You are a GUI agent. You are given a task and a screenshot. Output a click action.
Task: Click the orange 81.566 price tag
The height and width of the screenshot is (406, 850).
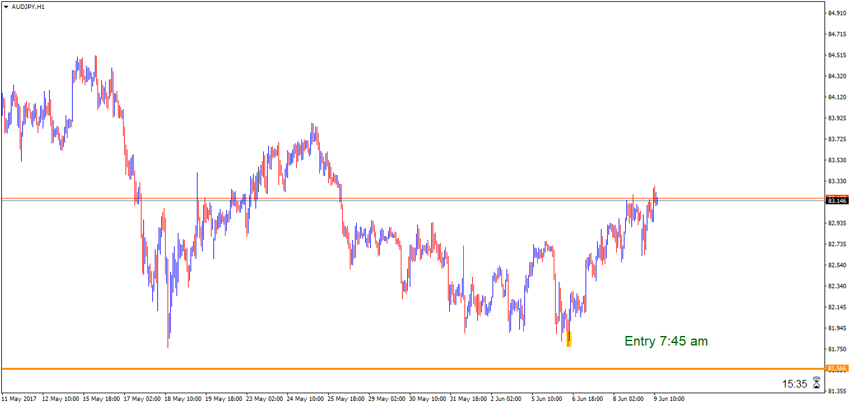pyautogui.click(x=837, y=368)
